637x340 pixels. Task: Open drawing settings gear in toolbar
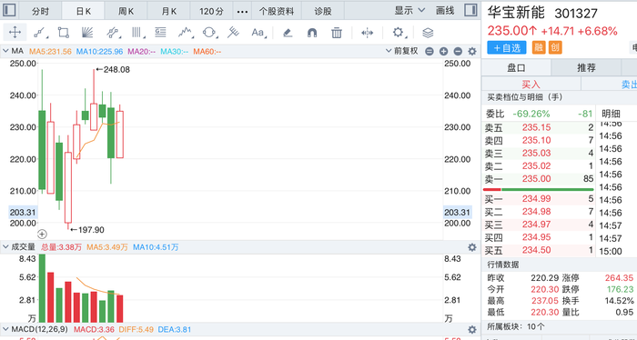[399, 33]
